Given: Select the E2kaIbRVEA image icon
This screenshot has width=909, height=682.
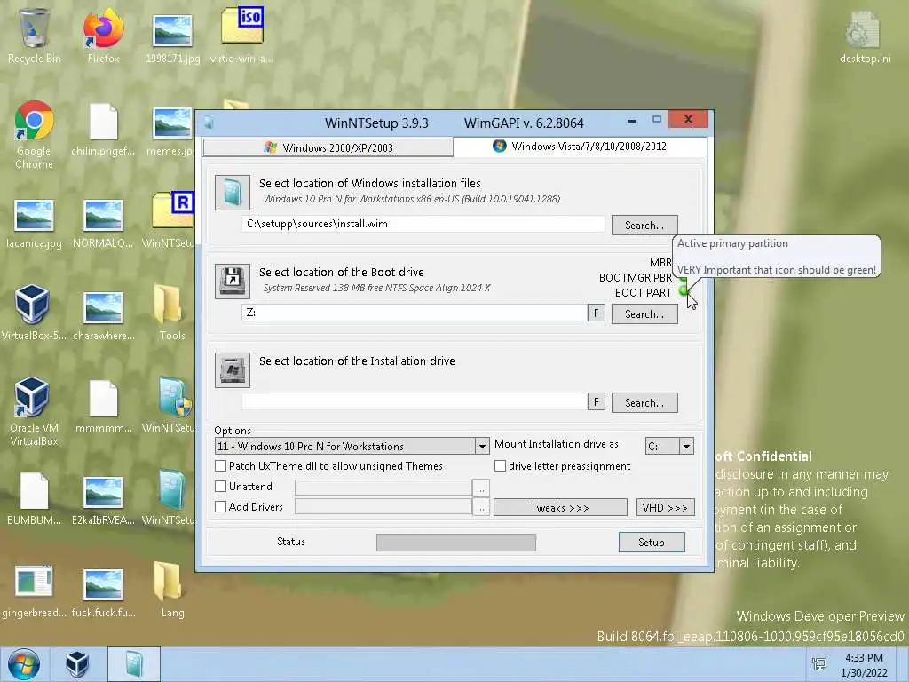Looking at the screenshot, I should pos(103,501).
